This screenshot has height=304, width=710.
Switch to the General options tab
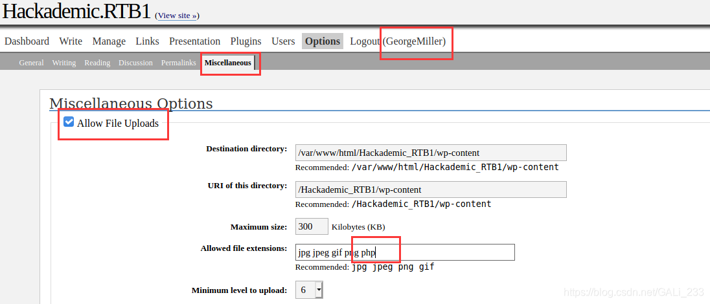(31, 63)
